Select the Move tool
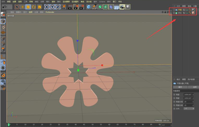 (x=23, y=7)
